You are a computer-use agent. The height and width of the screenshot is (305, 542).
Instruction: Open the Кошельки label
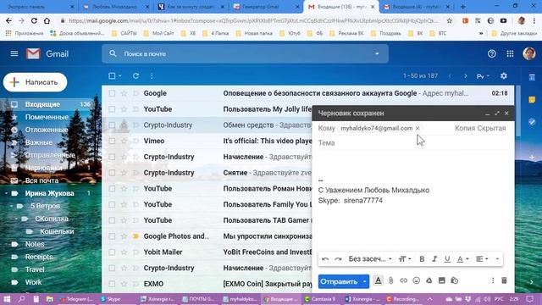click(x=57, y=231)
